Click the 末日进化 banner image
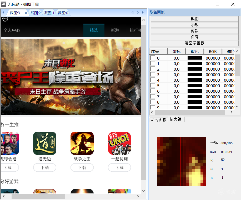The width and height of the screenshot is (241, 200). coord(71,77)
